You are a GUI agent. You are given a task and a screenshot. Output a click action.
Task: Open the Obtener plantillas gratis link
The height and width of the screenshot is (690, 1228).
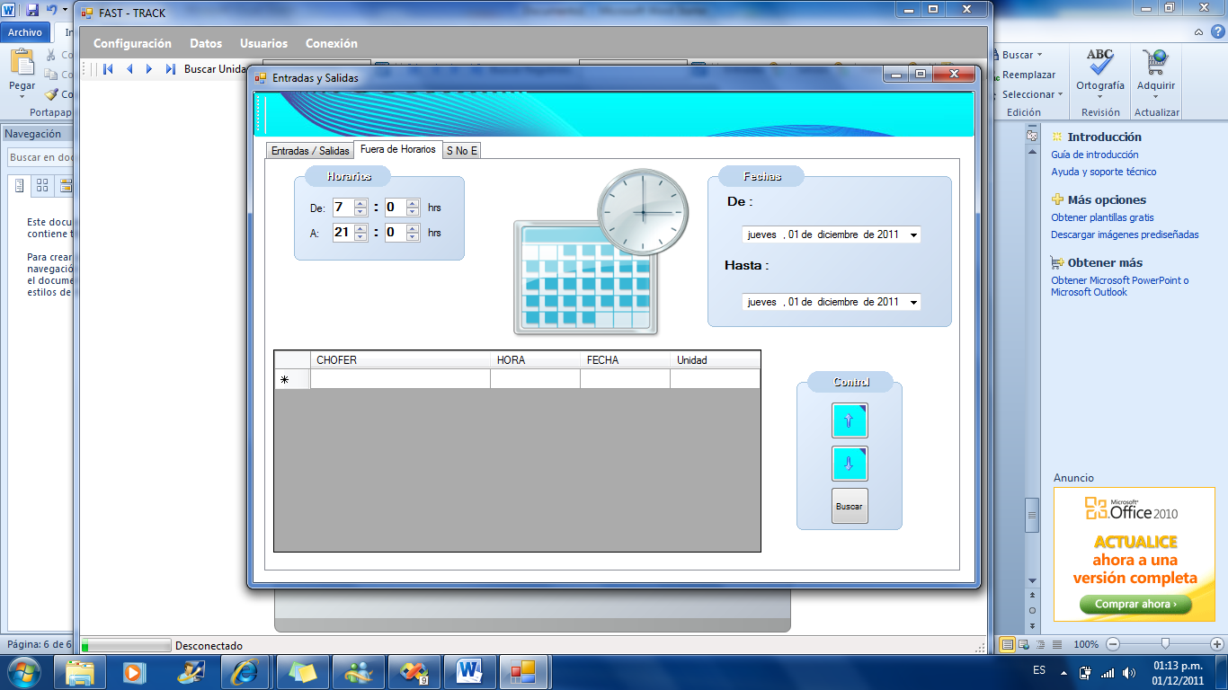1102,217
